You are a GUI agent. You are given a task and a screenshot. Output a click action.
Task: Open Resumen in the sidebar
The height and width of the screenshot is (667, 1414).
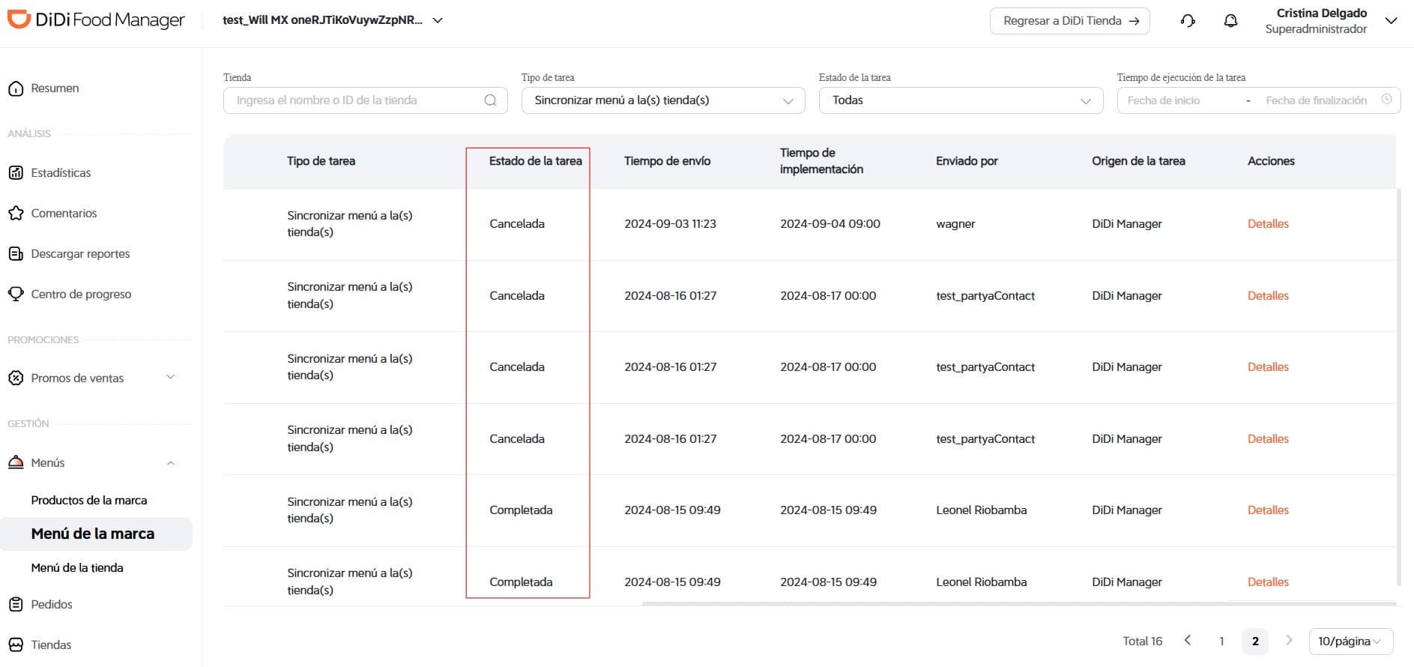(x=55, y=88)
